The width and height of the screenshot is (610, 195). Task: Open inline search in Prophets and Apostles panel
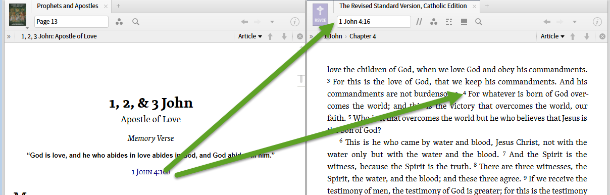point(135,22)
